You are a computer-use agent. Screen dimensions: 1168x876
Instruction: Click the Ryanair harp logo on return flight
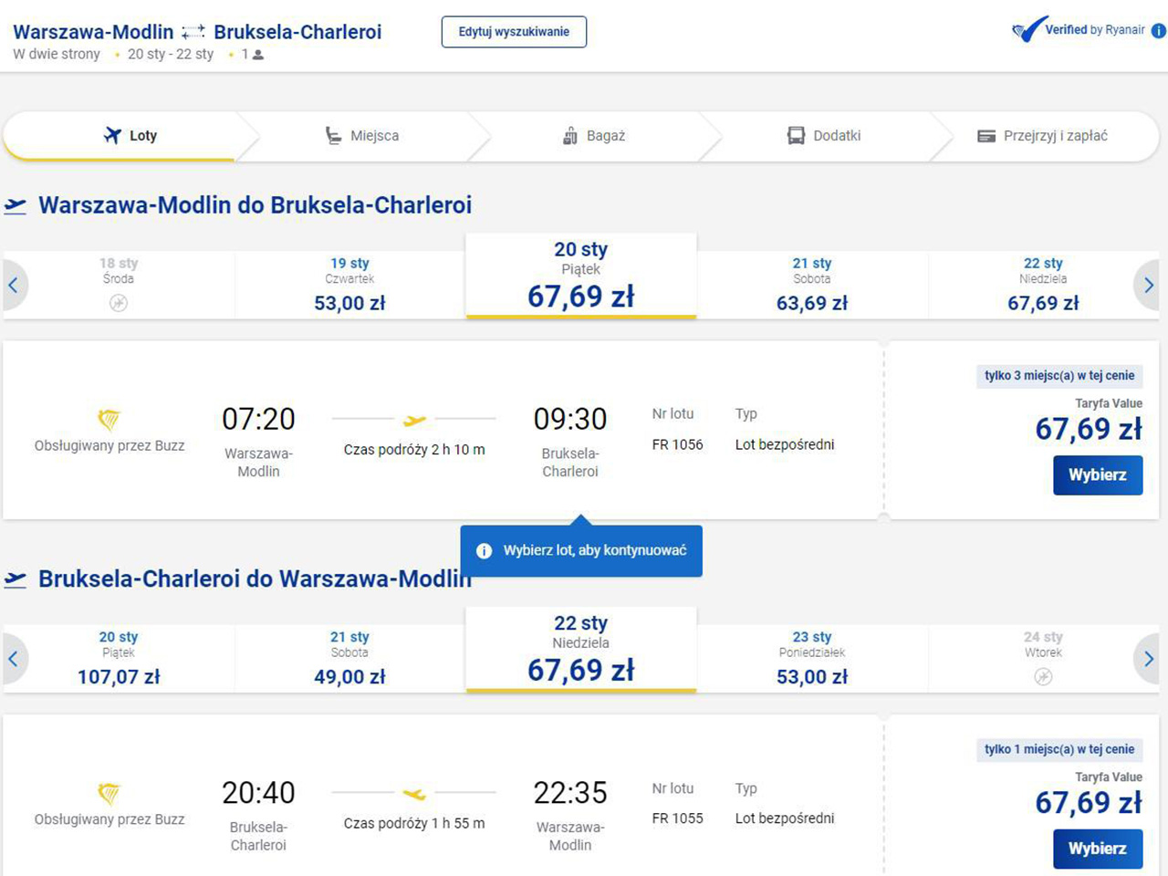point(109,794)
